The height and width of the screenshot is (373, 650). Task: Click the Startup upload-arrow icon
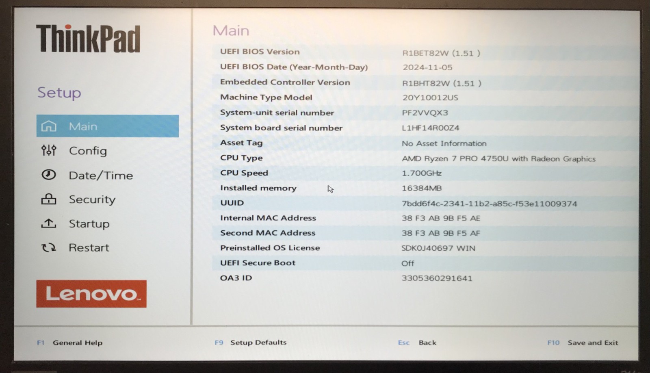click(x=49, y=223)
